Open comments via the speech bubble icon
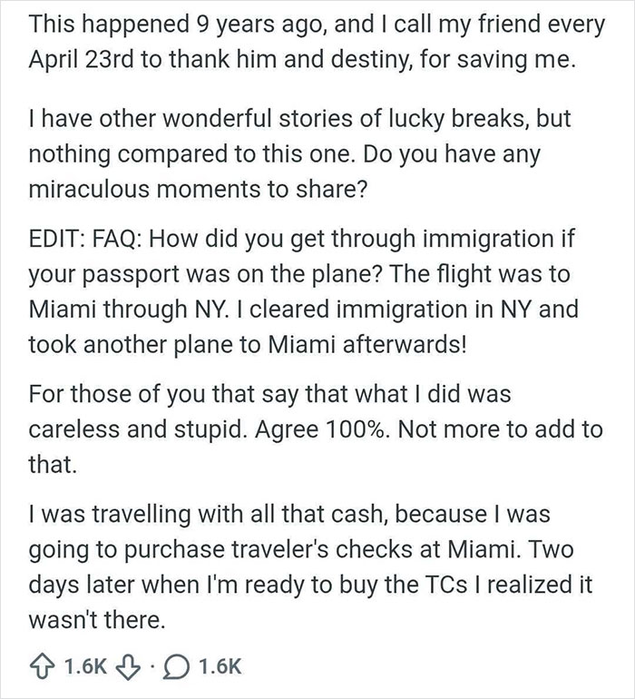The width and height of the screenshot is (635, 699). click(x=178, y=669)
